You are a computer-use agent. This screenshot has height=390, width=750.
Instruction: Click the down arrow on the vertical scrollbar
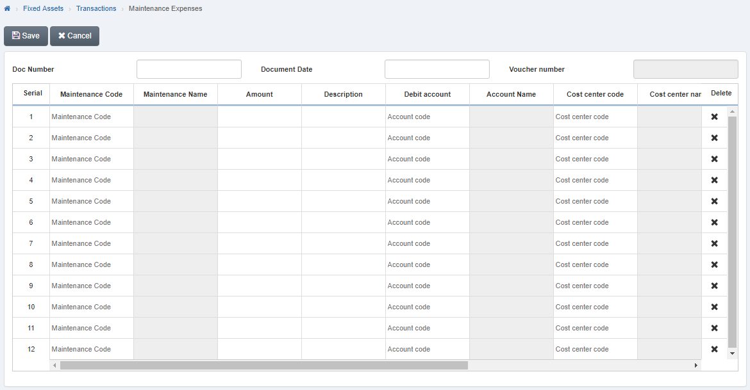[x=732, y=353]
